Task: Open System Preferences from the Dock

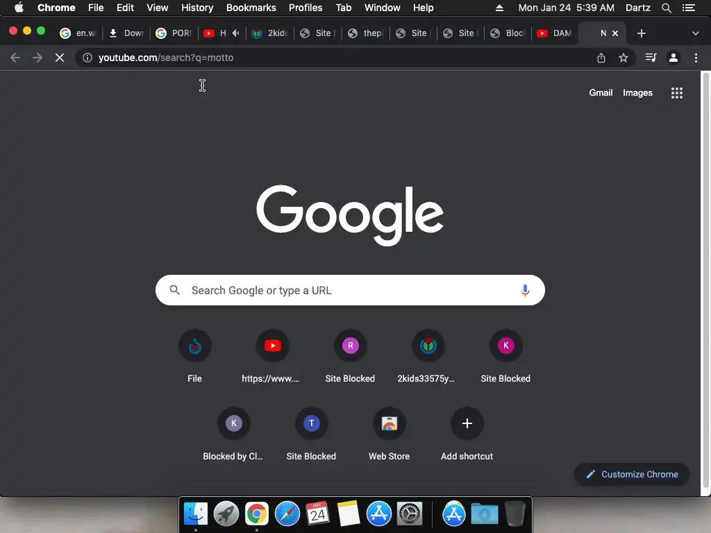Action: click(410, 514)
